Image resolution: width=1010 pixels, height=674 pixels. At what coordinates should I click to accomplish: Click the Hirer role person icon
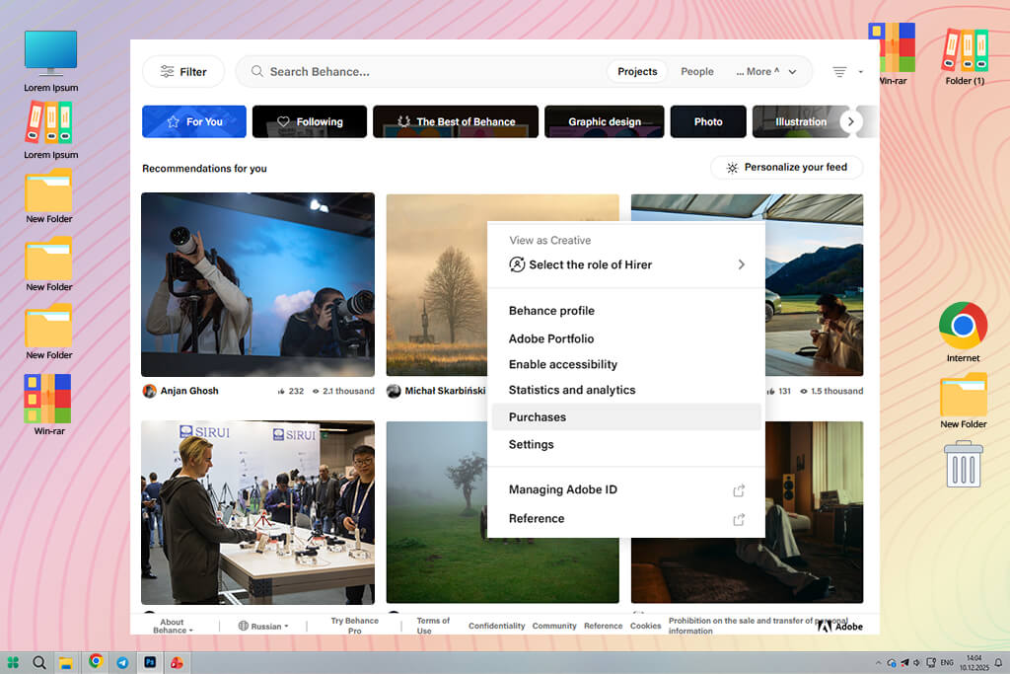pyautogui.click(x=517, y=264)
